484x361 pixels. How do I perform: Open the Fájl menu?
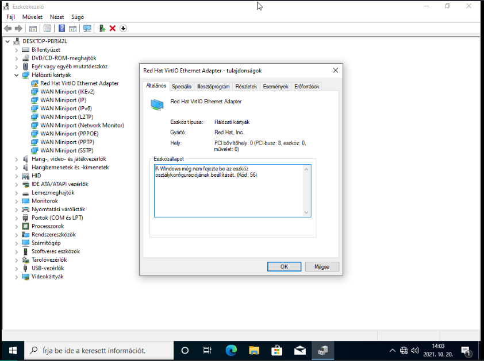click(x=10, y=17)
